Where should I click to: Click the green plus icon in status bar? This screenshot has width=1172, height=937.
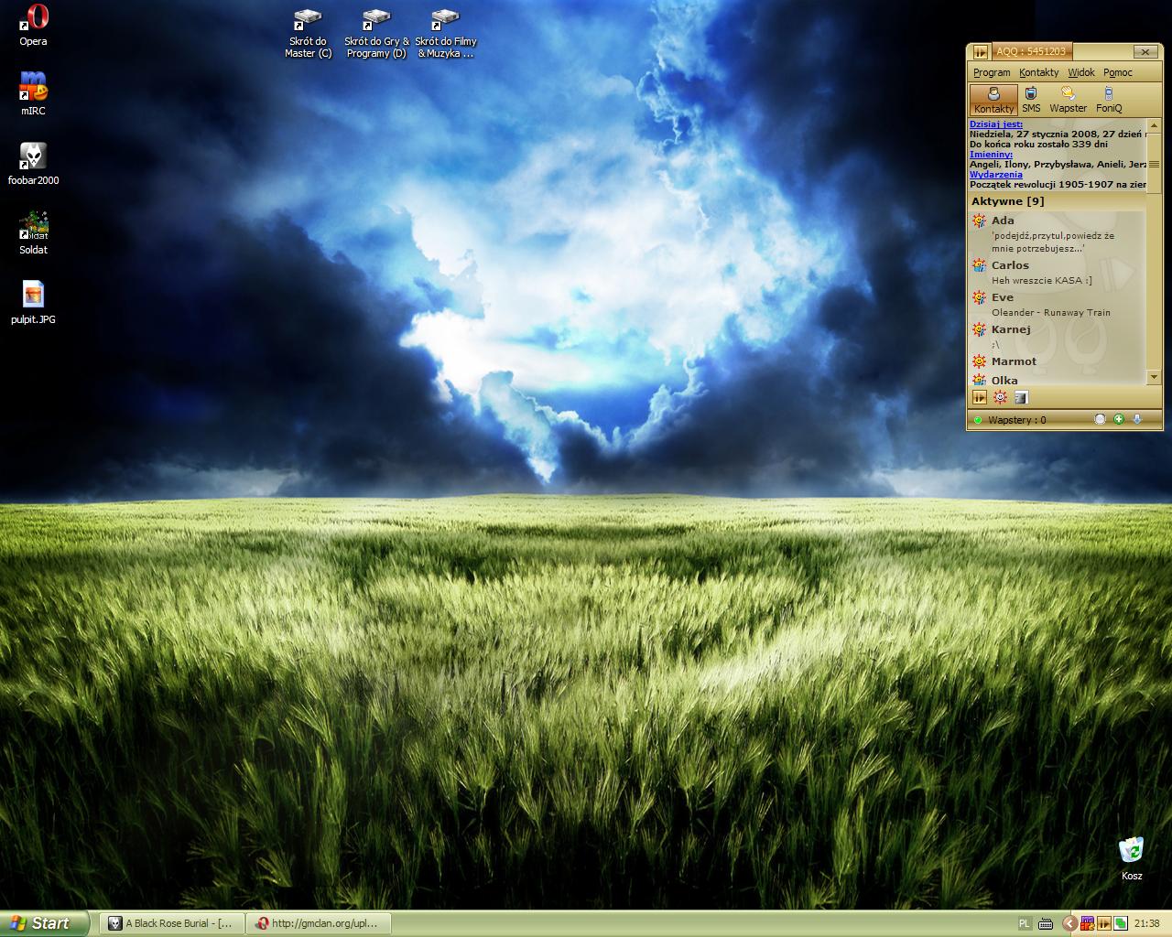(1118, 419)
